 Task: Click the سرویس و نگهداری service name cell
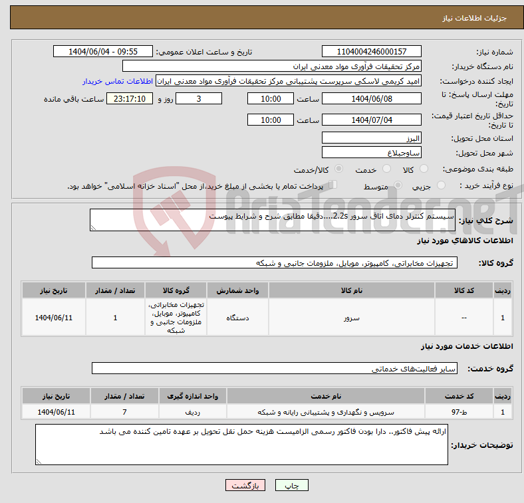[x=326, y=412]
